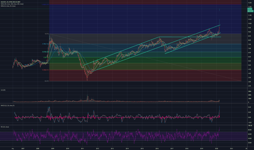Click the 2019 label on time axis
Screen dimensions: 254x150
[202, 148]
